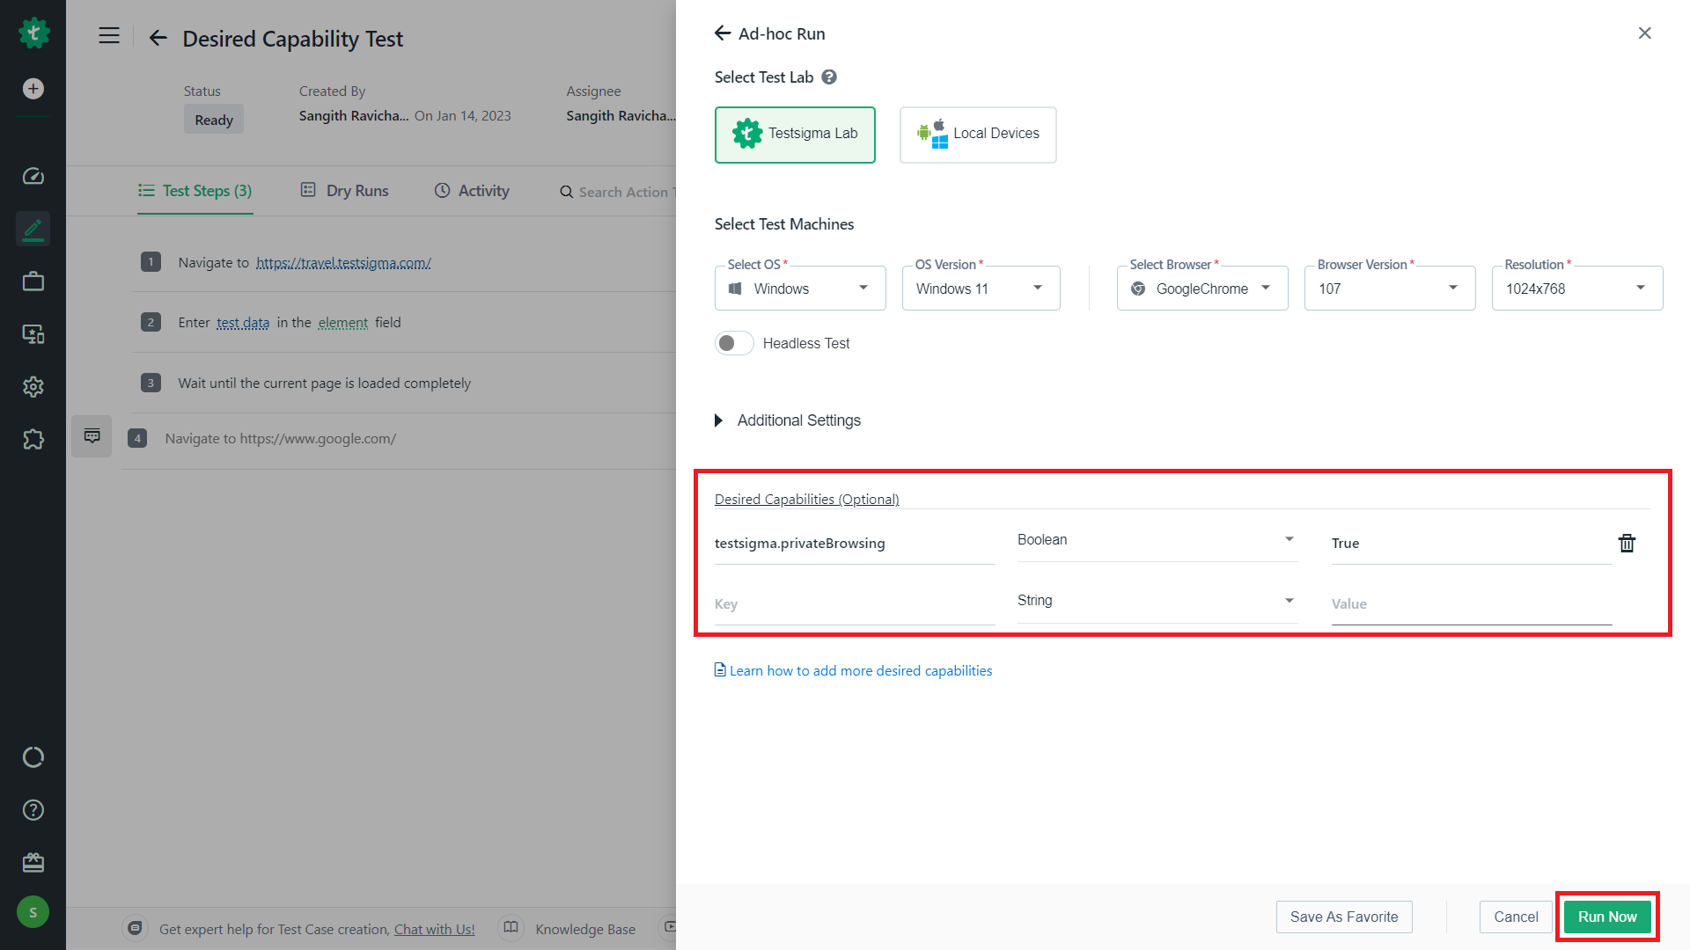Screen dimensions: 1690x950
Task: Click the empty Value input field
Action: [x=1472, y=604]
